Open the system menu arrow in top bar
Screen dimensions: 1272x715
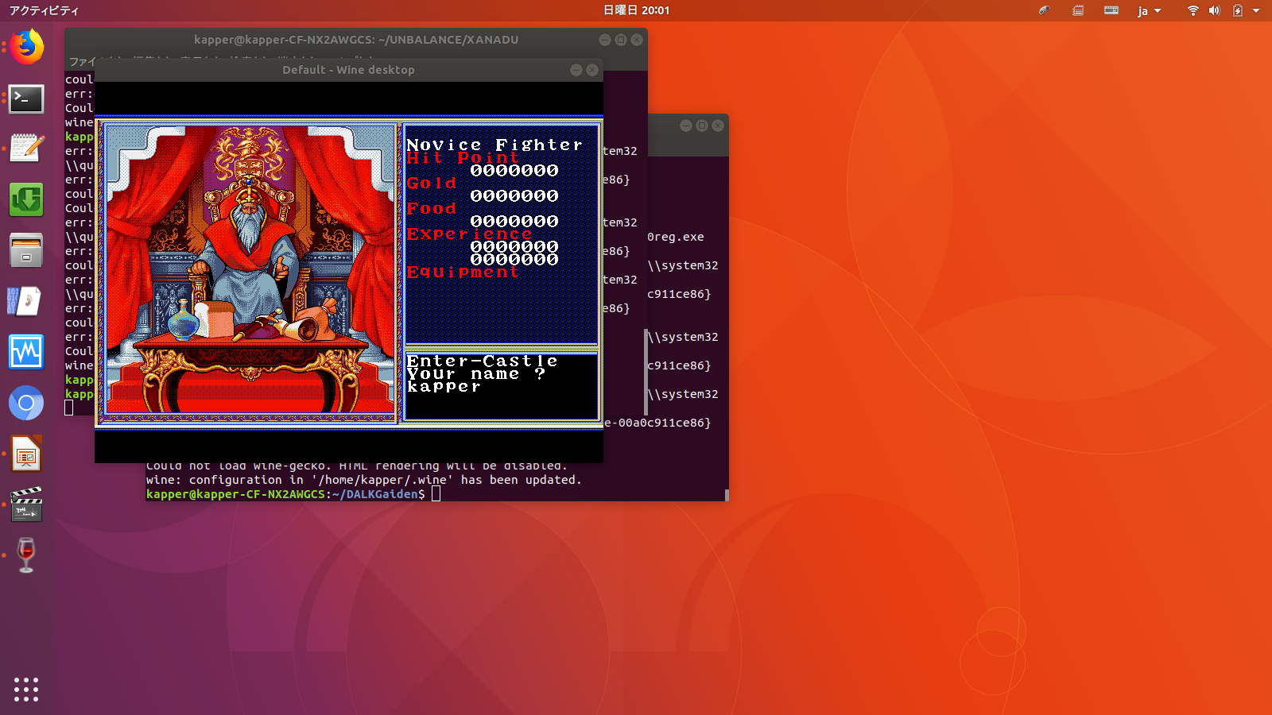click(1256, 10)
